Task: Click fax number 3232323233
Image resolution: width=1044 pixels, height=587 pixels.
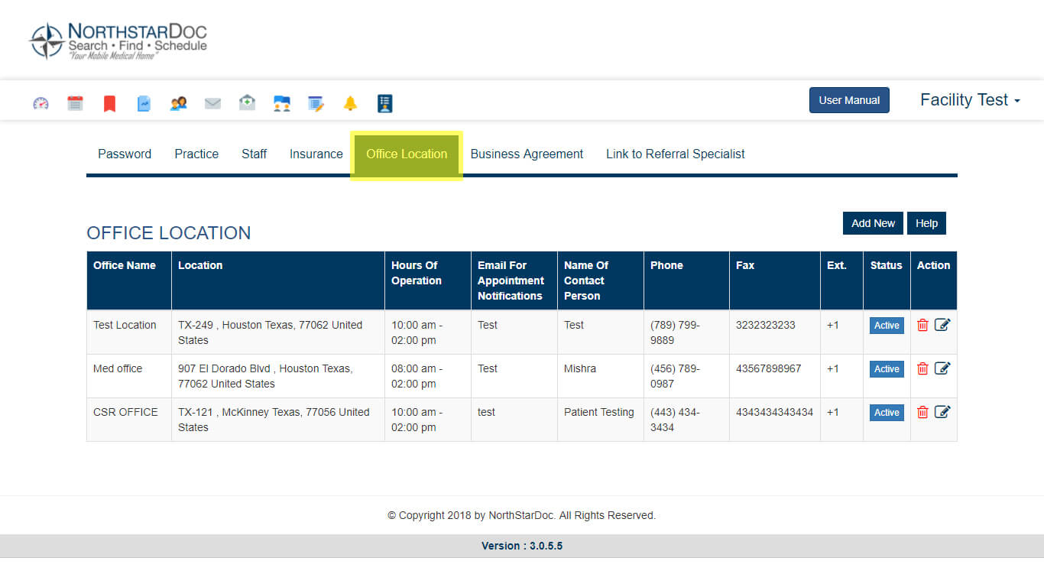Action: tap(766, 325)
